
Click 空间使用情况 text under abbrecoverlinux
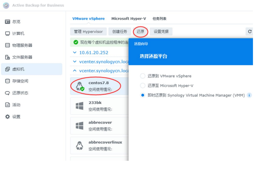pyautogui.click(x=100, y=149)
